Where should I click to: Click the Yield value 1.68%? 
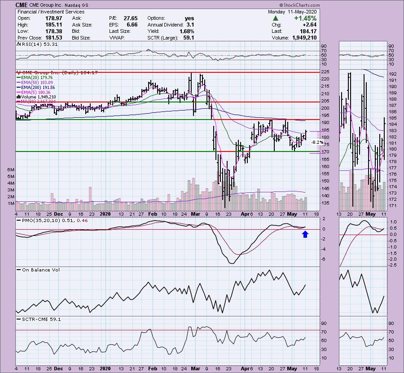click(x=187, y=31)
